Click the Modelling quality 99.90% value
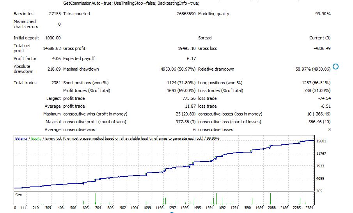 [x=323, y=14]
